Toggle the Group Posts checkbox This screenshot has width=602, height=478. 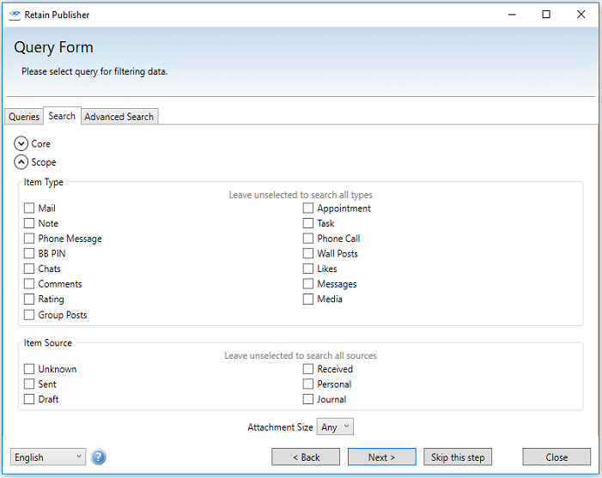click(x=30, y=315)
